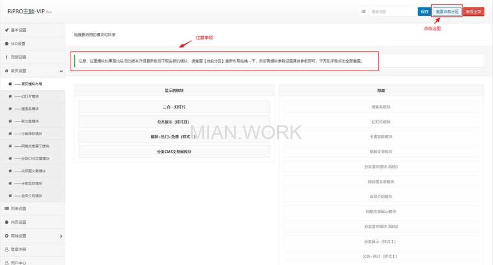This screenshot has height=265, width=493.
Task: Open sidebar submenu 网格文章展示模块
Action: tap(36, 146)
